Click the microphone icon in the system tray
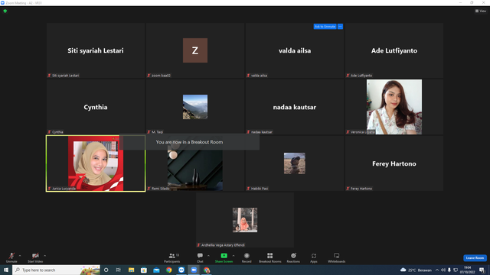This screenshot has height=275, width=490. tap(449, 270)
